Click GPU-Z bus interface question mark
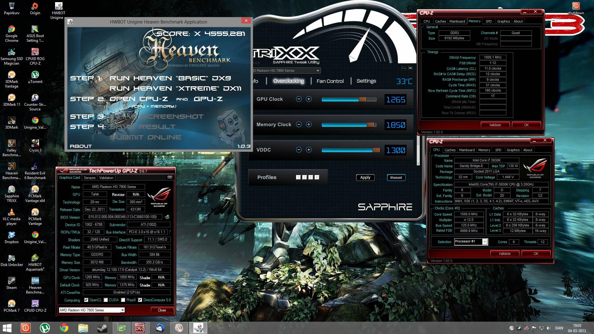The image size is (594, 334). click(170, 232)
